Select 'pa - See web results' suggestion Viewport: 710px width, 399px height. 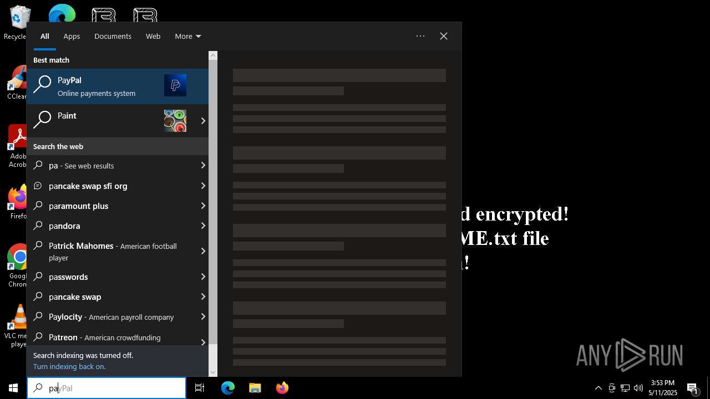pos(111,165)
